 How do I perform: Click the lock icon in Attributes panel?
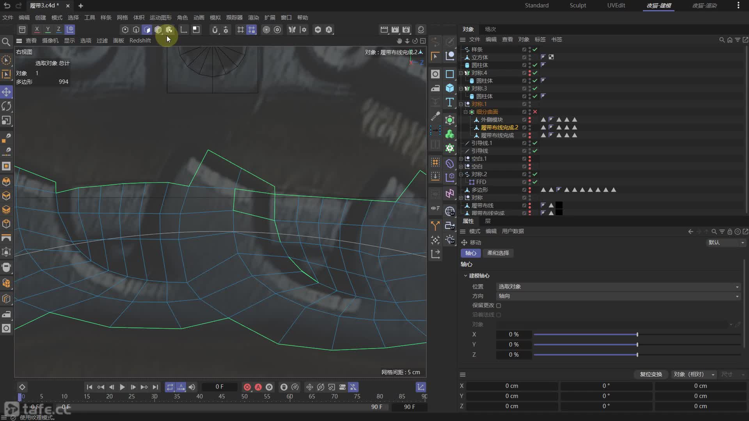pos(730,232)
